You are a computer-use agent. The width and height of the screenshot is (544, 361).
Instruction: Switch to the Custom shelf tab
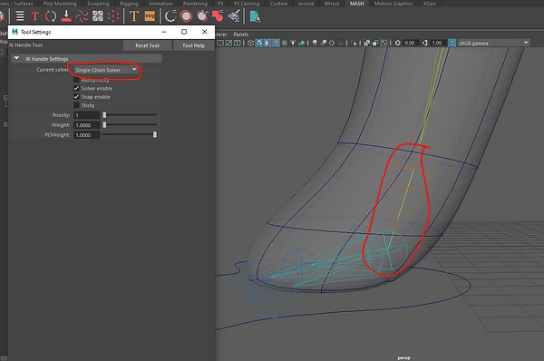click(278, 4)
